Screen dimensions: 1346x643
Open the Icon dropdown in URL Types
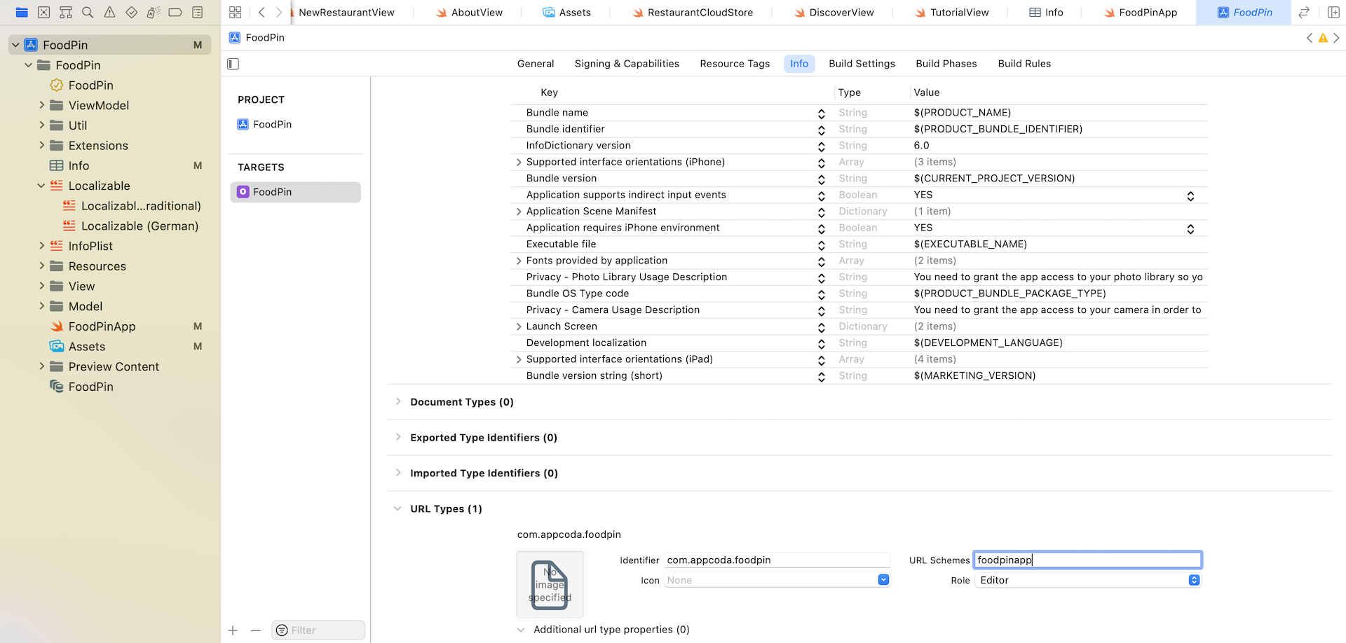883,579
